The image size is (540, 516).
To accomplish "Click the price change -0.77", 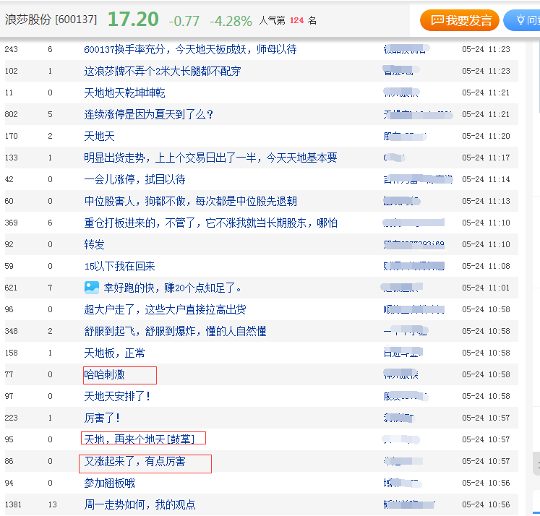I will (x=184, y=21).
